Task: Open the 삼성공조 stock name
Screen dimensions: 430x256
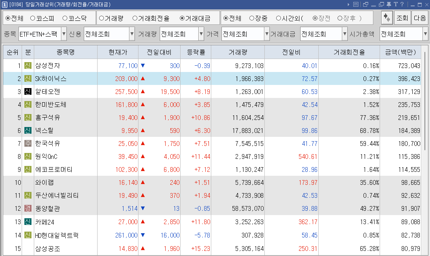Action: tap(48, 249)
